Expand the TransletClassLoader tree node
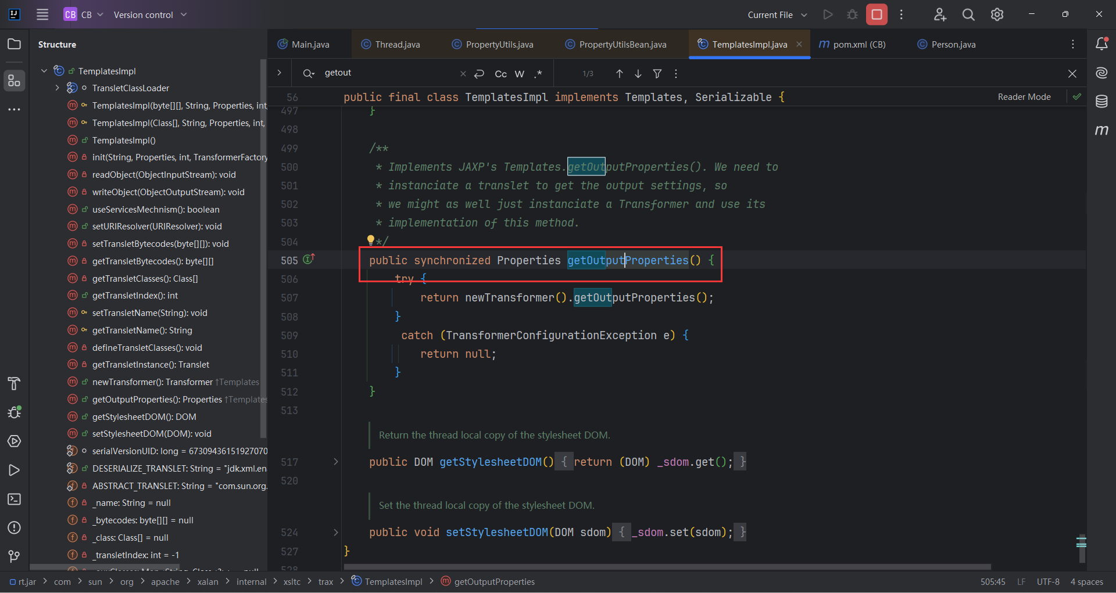The width and height of the screenshot is (1116, 593). pos(57,88)
